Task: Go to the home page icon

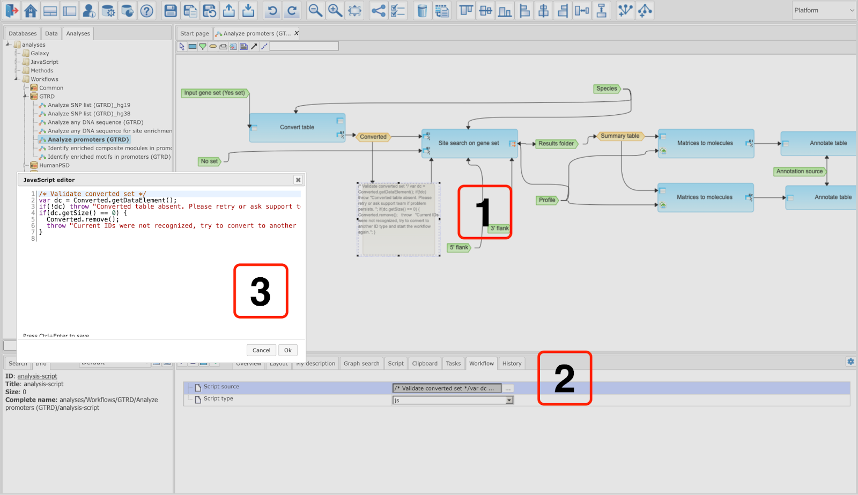Action: (x=31, y=10)
